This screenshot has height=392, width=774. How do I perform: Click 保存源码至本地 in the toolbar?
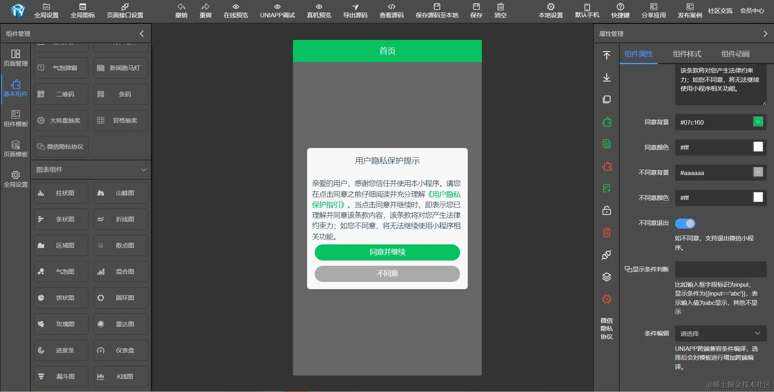pos(437,11)
